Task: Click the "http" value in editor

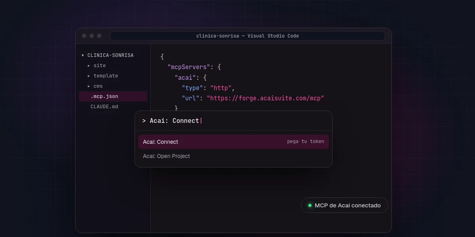Action: coord(221,88)
